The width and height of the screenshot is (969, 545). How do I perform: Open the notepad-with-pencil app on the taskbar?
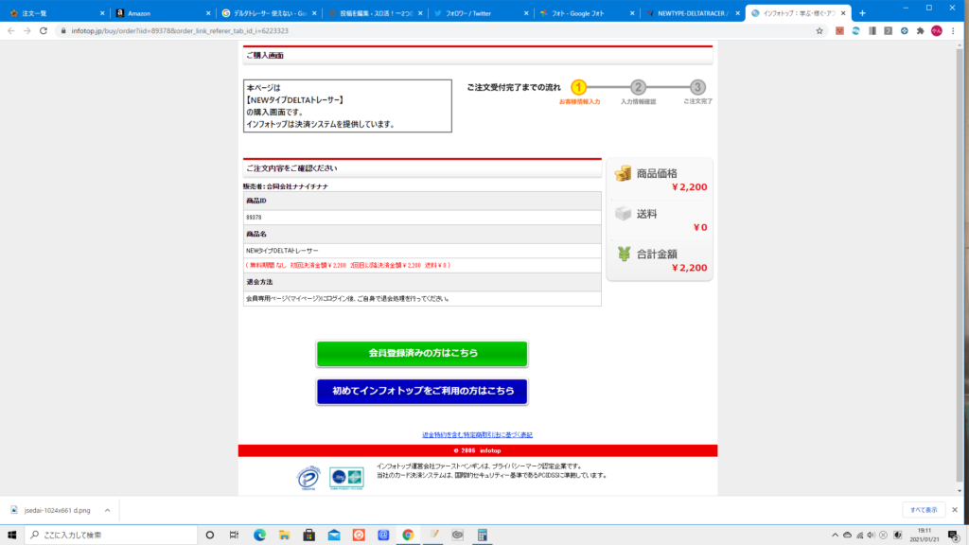point(433,536)
